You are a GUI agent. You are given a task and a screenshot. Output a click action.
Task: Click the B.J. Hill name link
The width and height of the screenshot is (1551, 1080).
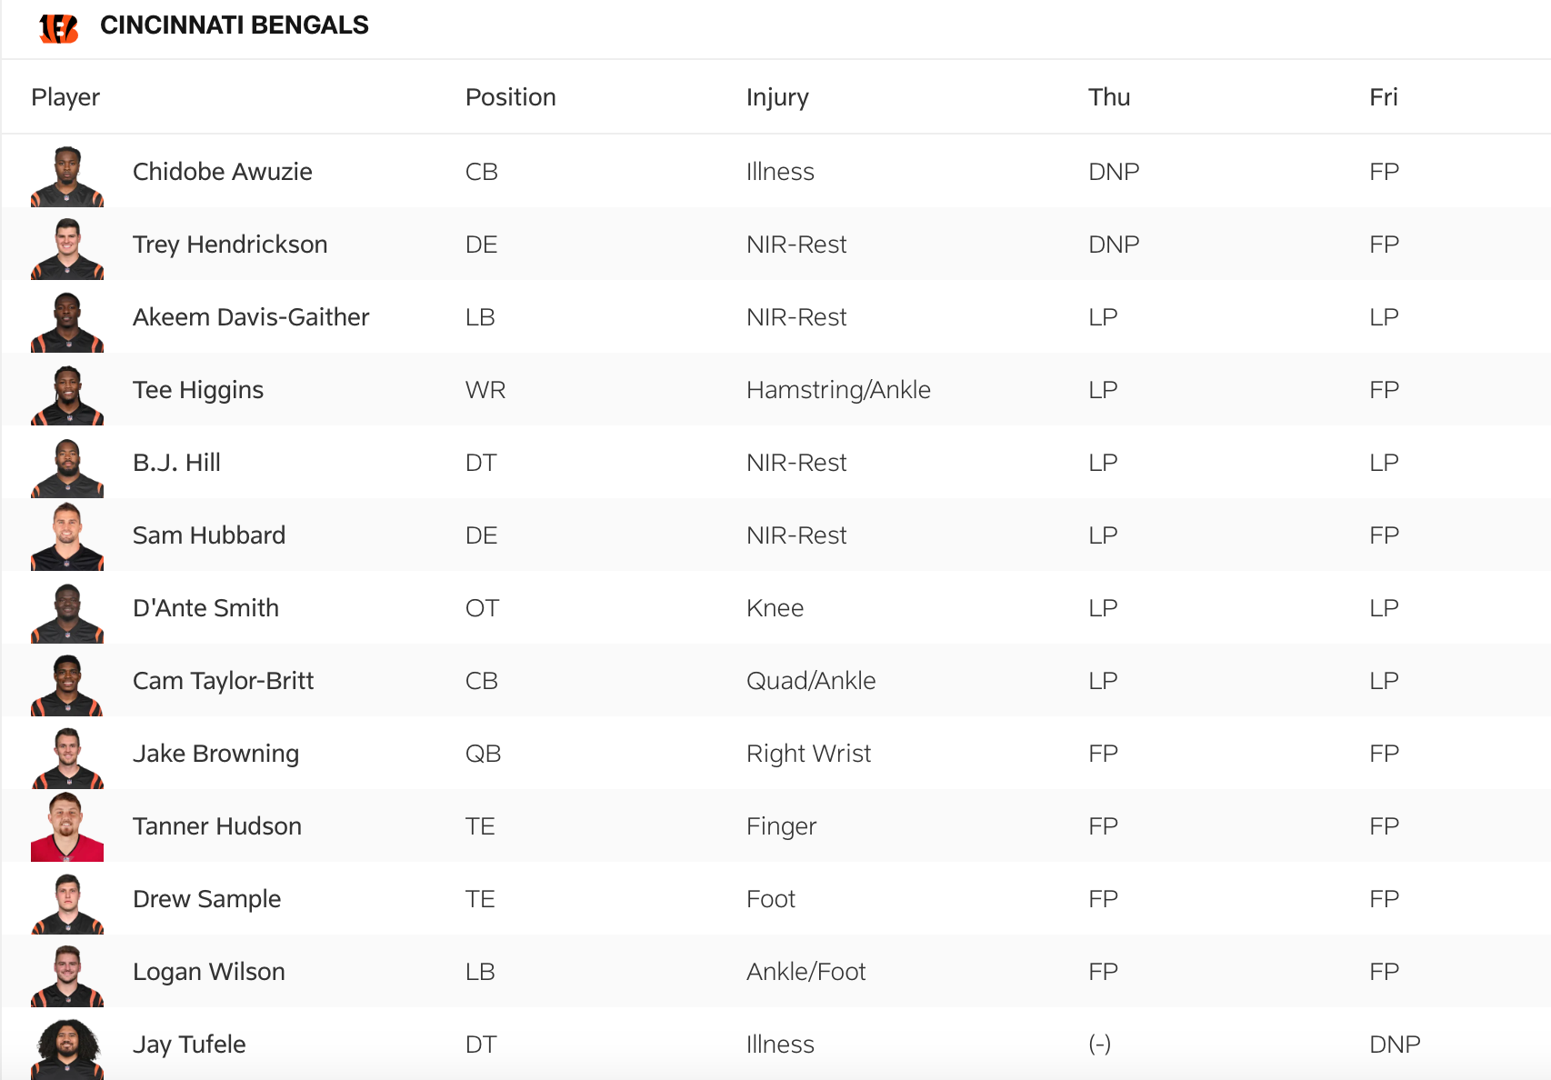tap(176, 463)
